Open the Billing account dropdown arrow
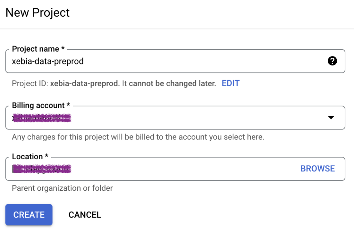 click(x=331, y=117)
